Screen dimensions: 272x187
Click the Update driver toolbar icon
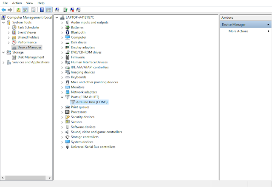pyautogui.click(x=65, y=10)
